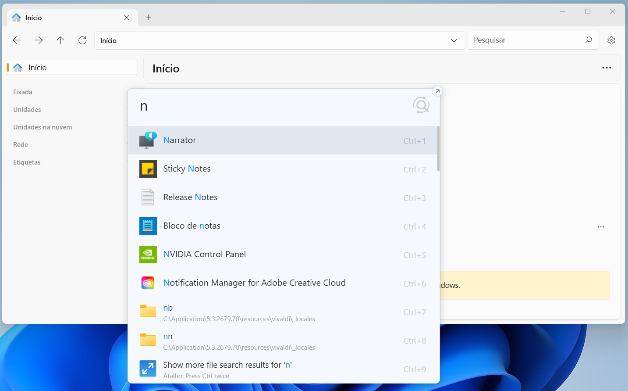Open the three-dot menu beside Início heading
Screen dimensions: 628x391
point(607,68)
